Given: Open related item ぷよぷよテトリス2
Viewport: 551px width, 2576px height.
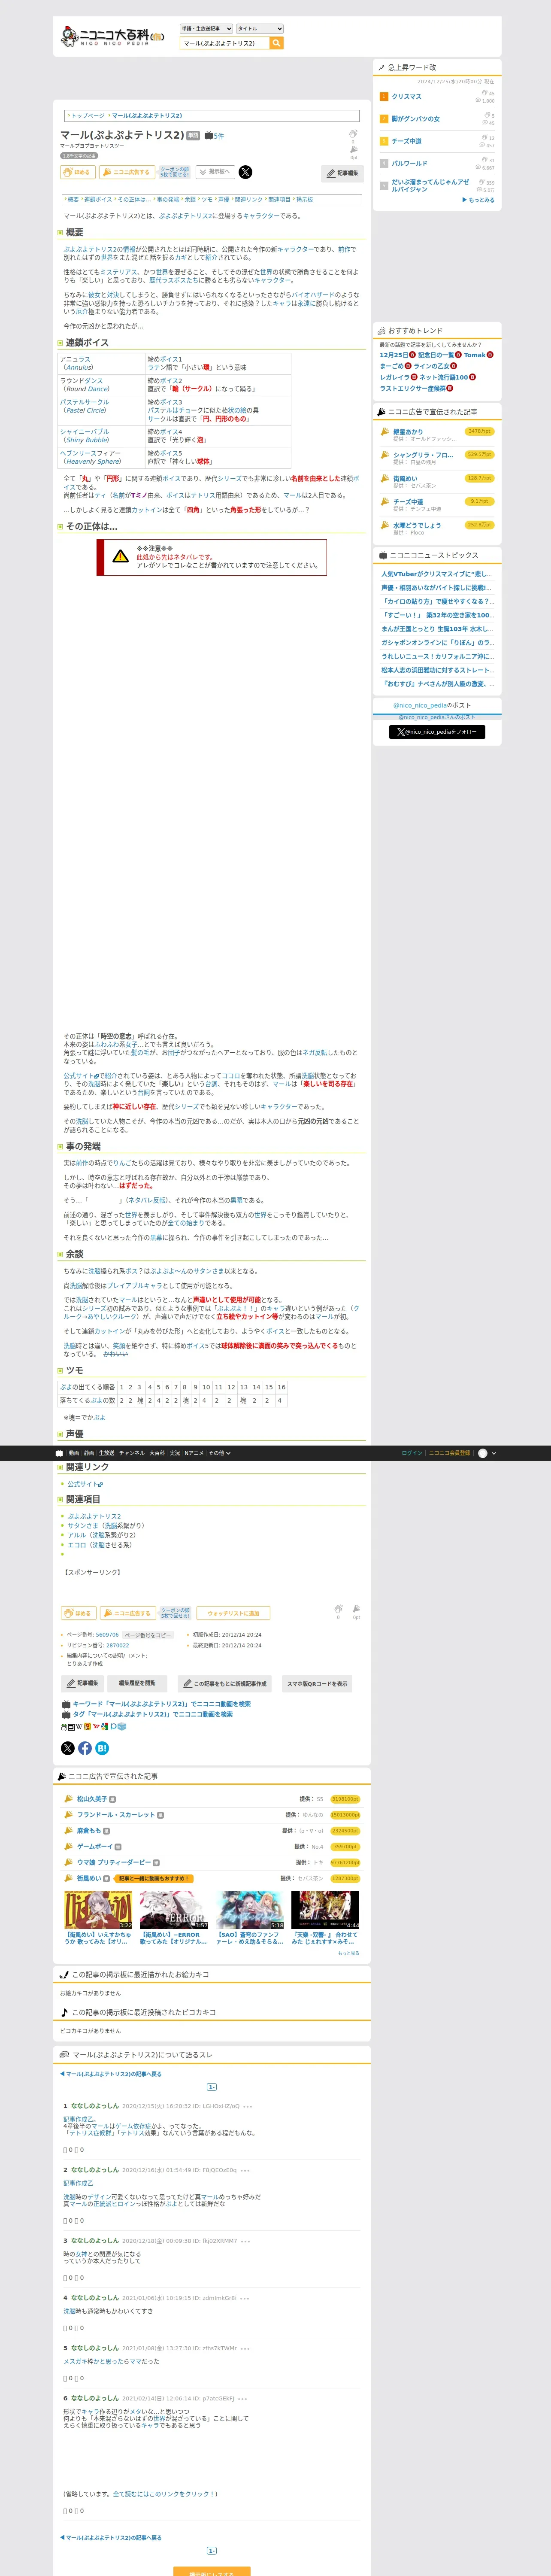Looking at the screenshot, I should pyautogui.click(x=94, y=1516).
